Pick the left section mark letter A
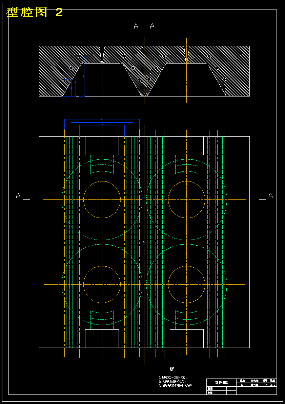The height and width of the screenshot is (404, 285). pyautogui.click(x=18, y=196)
